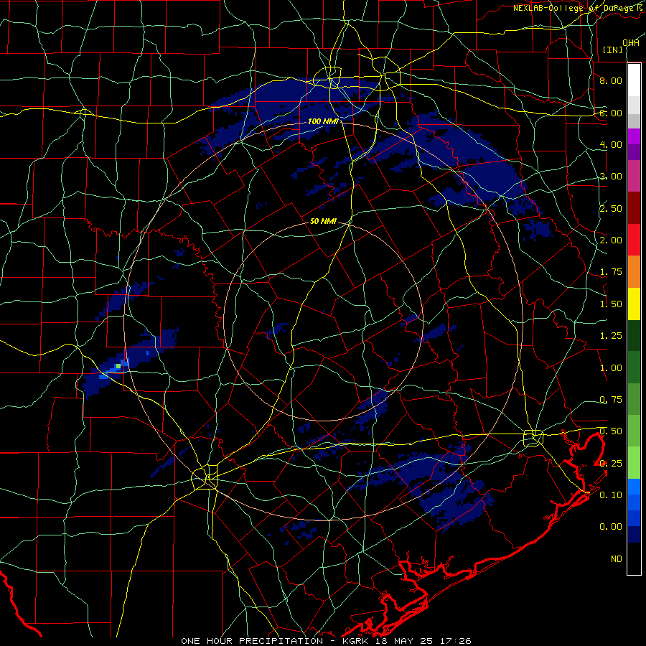Click the 0.10 legend value
The image size is (646, 646).
pos(611,495)
